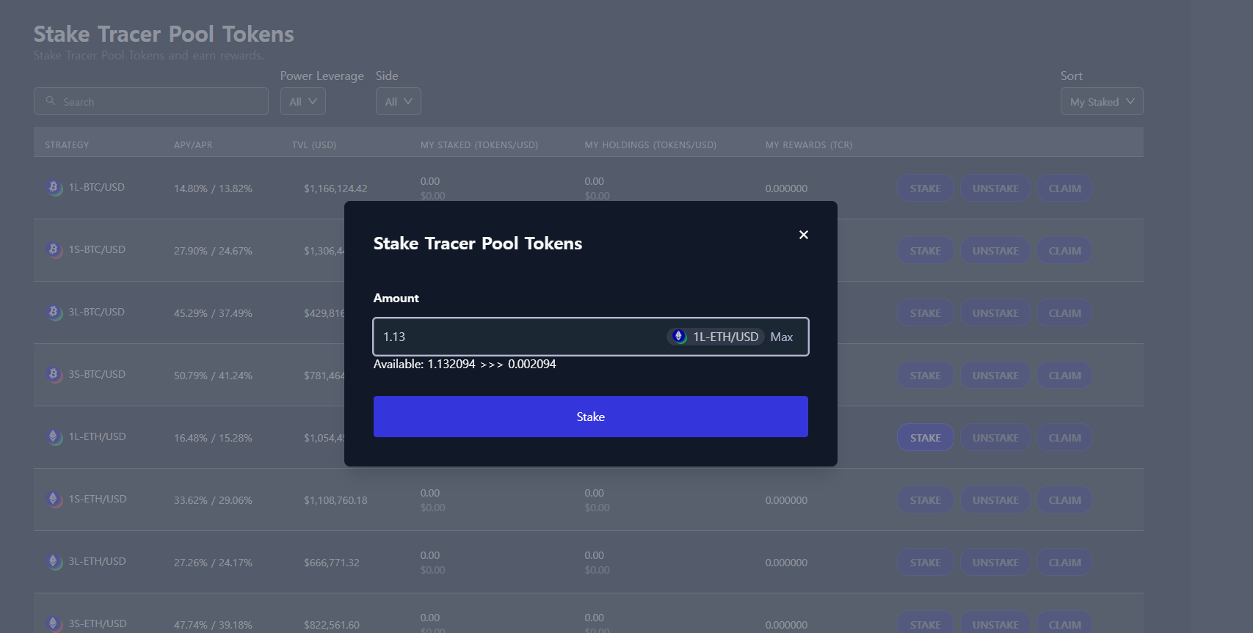Click TVL value $666,771.32
This screenshot has height=633, width=1253.
coord(332,563)
